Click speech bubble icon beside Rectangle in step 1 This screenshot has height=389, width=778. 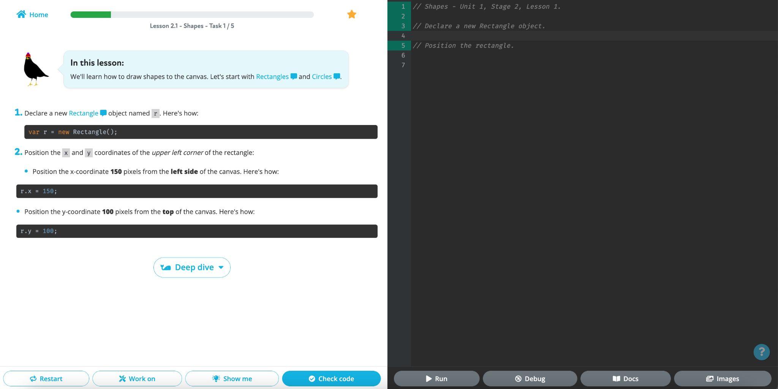point(103,113)
